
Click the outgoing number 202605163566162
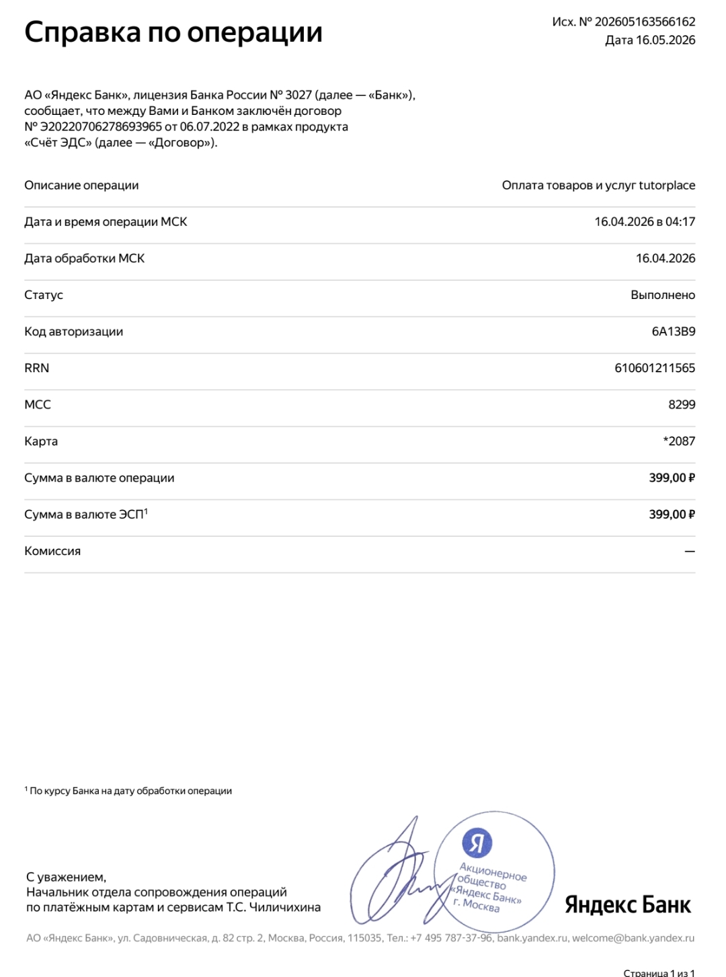(645, 22)
